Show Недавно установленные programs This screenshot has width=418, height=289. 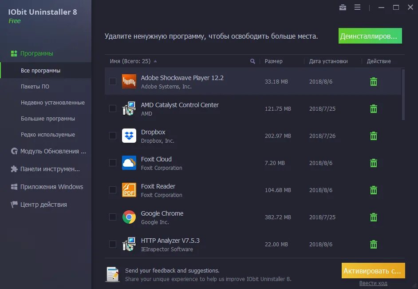tap(53, 103)
